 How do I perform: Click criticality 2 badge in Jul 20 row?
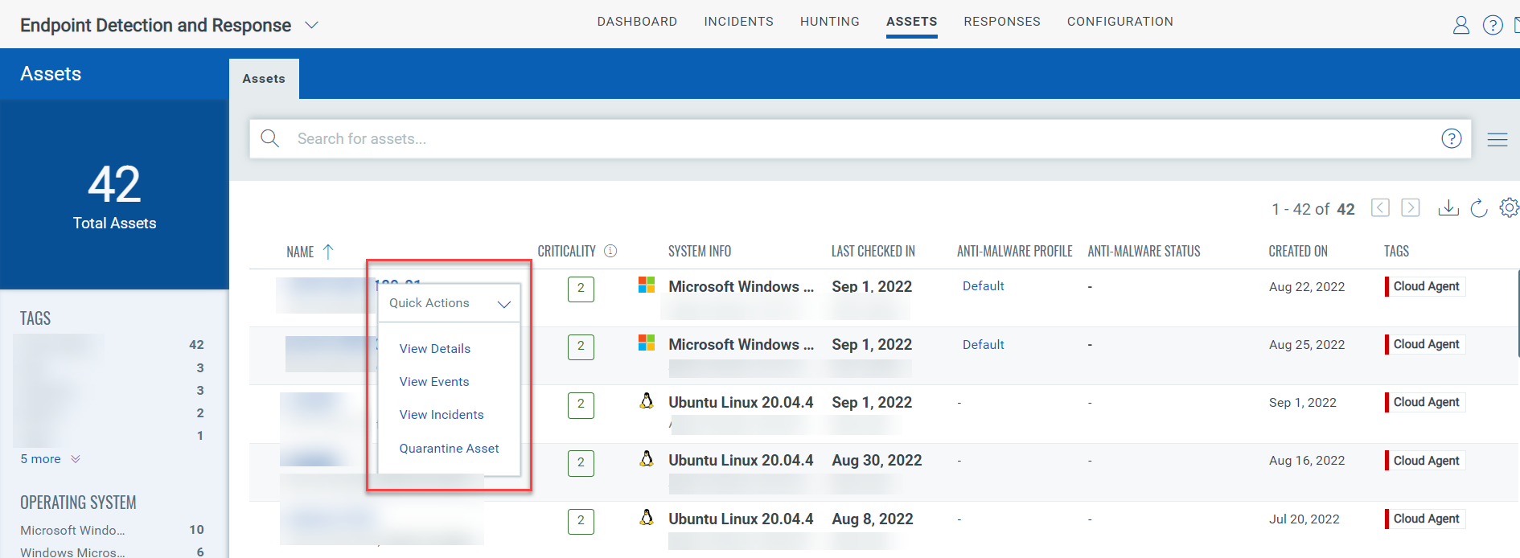(x=581, y=520)
